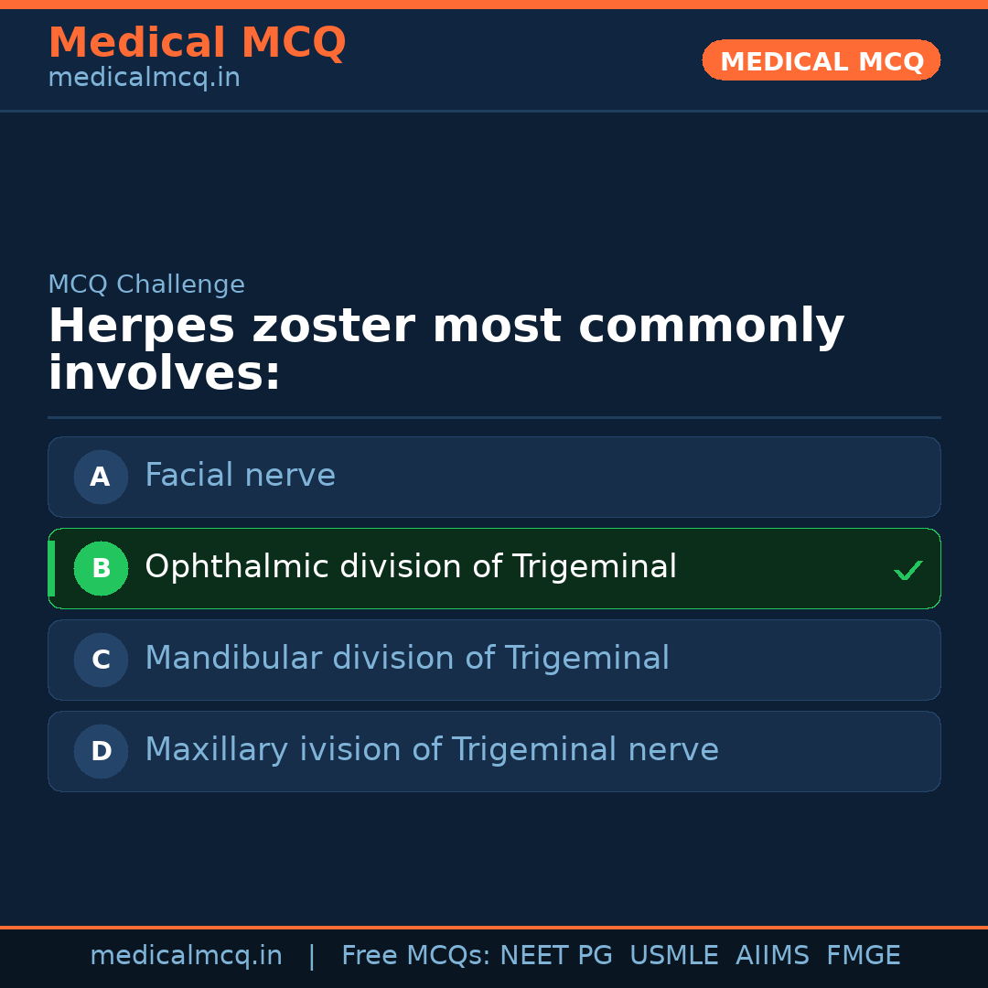This screenshot has width=988, height=988.
Task: Open medicalmcq.in link in the footer
Action: point(186,956)
